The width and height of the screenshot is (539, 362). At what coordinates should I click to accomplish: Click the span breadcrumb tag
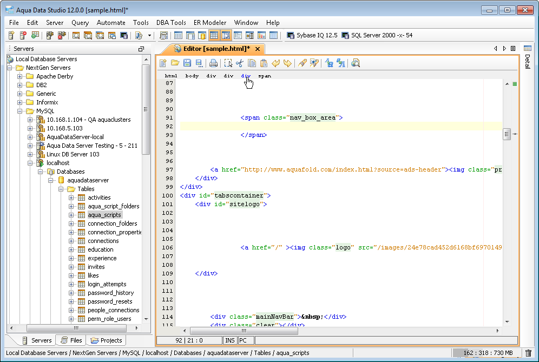tap(265, 76)
